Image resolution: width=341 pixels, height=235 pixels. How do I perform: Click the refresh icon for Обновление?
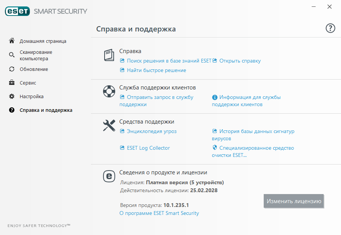(12, 69)
